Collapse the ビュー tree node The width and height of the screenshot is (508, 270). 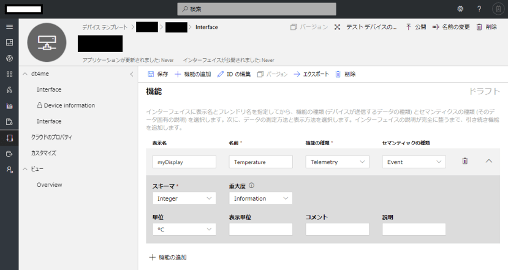coord(25,169)
